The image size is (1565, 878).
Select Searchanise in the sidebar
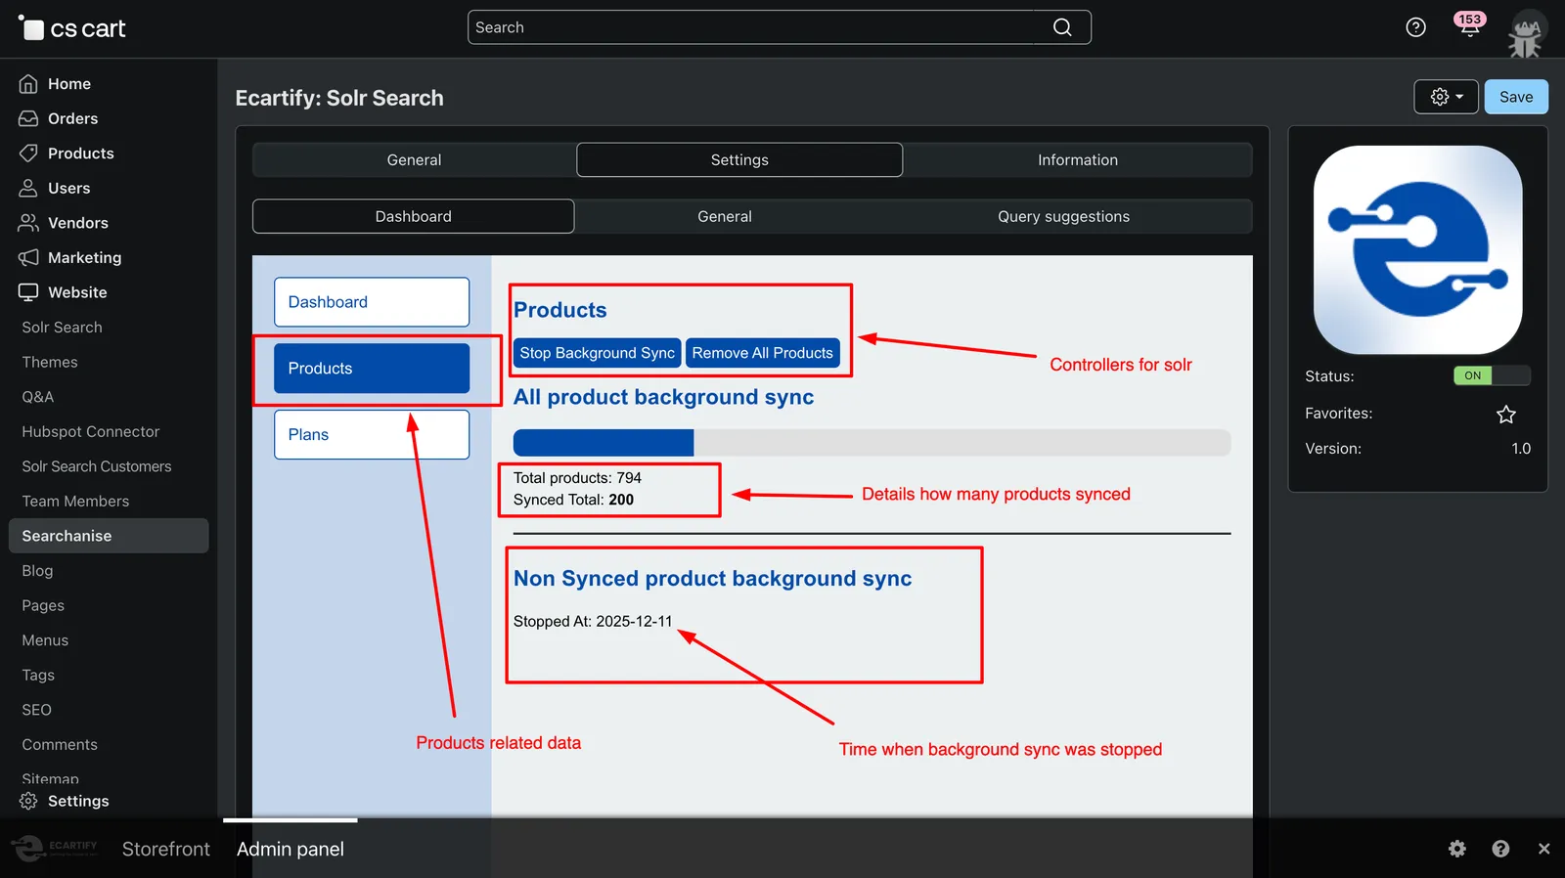coord(109,536)
